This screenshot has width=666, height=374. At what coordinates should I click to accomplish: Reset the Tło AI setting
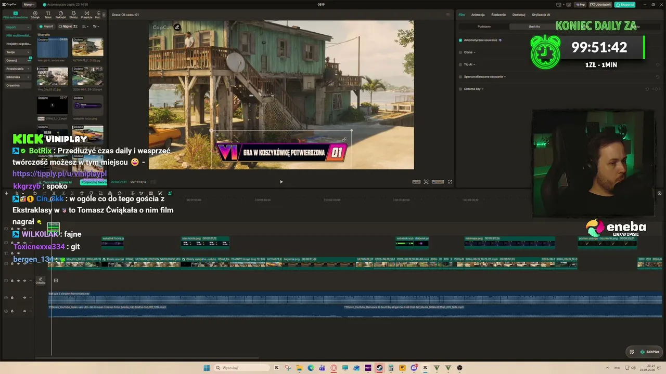tap(658, 64)
